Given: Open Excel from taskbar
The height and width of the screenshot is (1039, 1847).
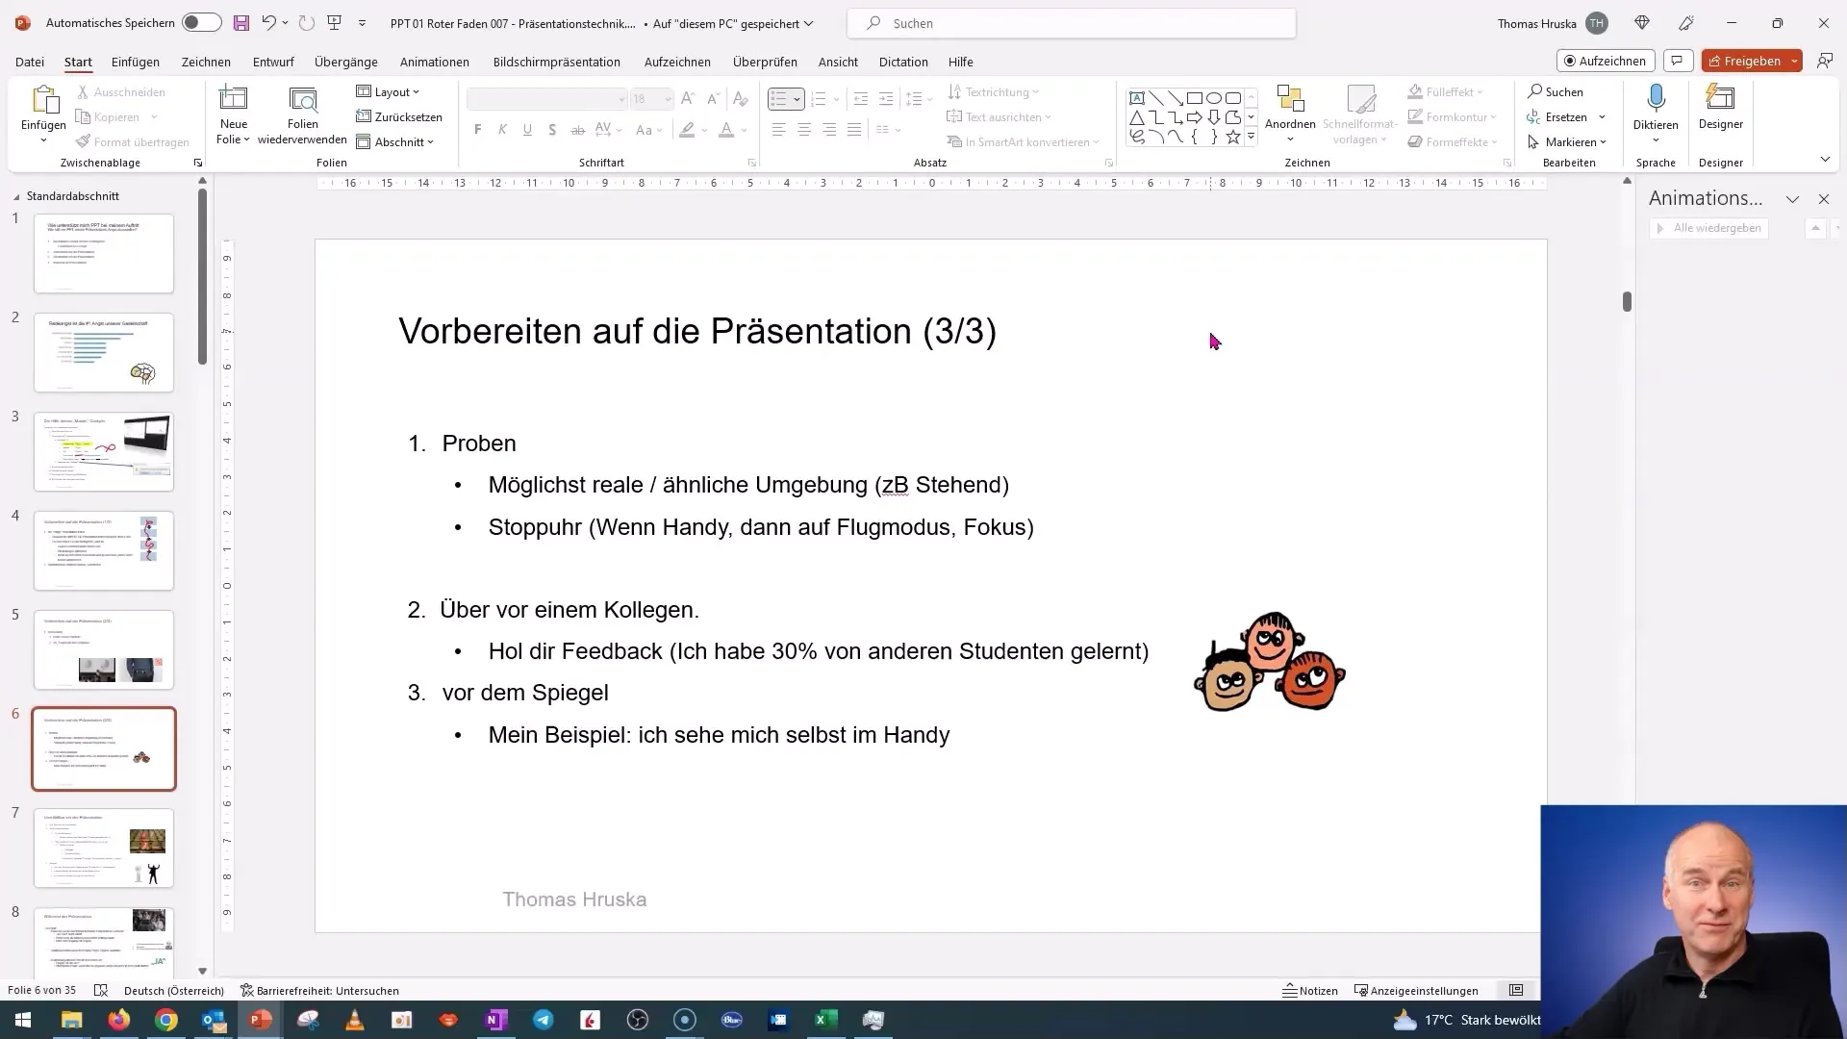Looking at the screenshot, I should (x=825, y=1020).
